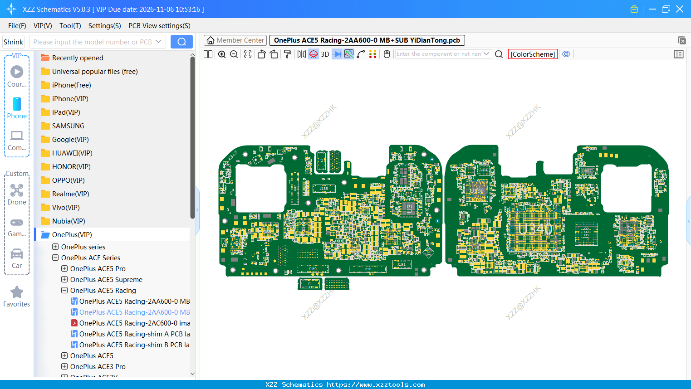
Task: Toggle the right side panel layout icon
Action: 678,54
